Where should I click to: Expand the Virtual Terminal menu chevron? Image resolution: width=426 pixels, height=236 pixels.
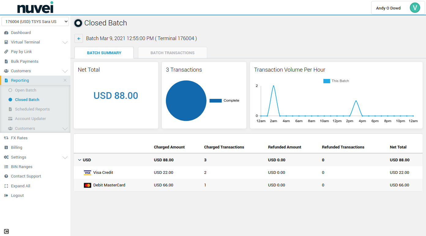click(x=65, y=42)
